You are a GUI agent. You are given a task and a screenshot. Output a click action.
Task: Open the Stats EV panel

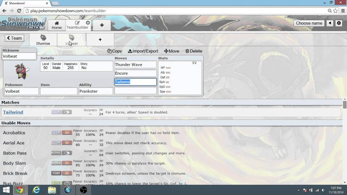pyautogui.click(x=180, y=77)
